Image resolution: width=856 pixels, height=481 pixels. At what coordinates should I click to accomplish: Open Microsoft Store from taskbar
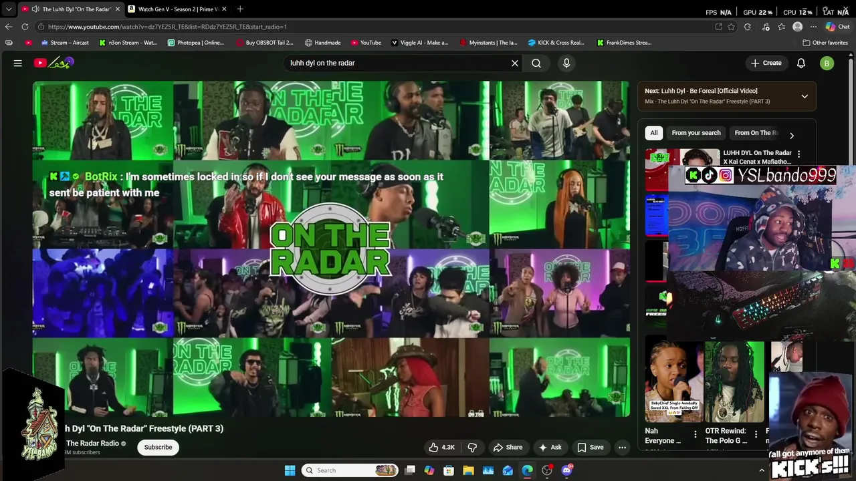click(449, 470)
